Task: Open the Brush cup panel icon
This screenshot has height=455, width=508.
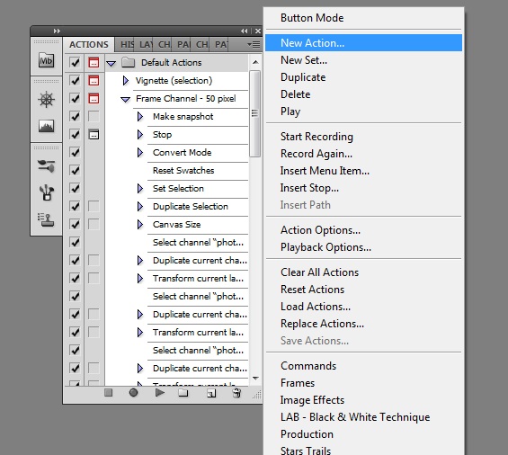Action: [x=47, y=192]
